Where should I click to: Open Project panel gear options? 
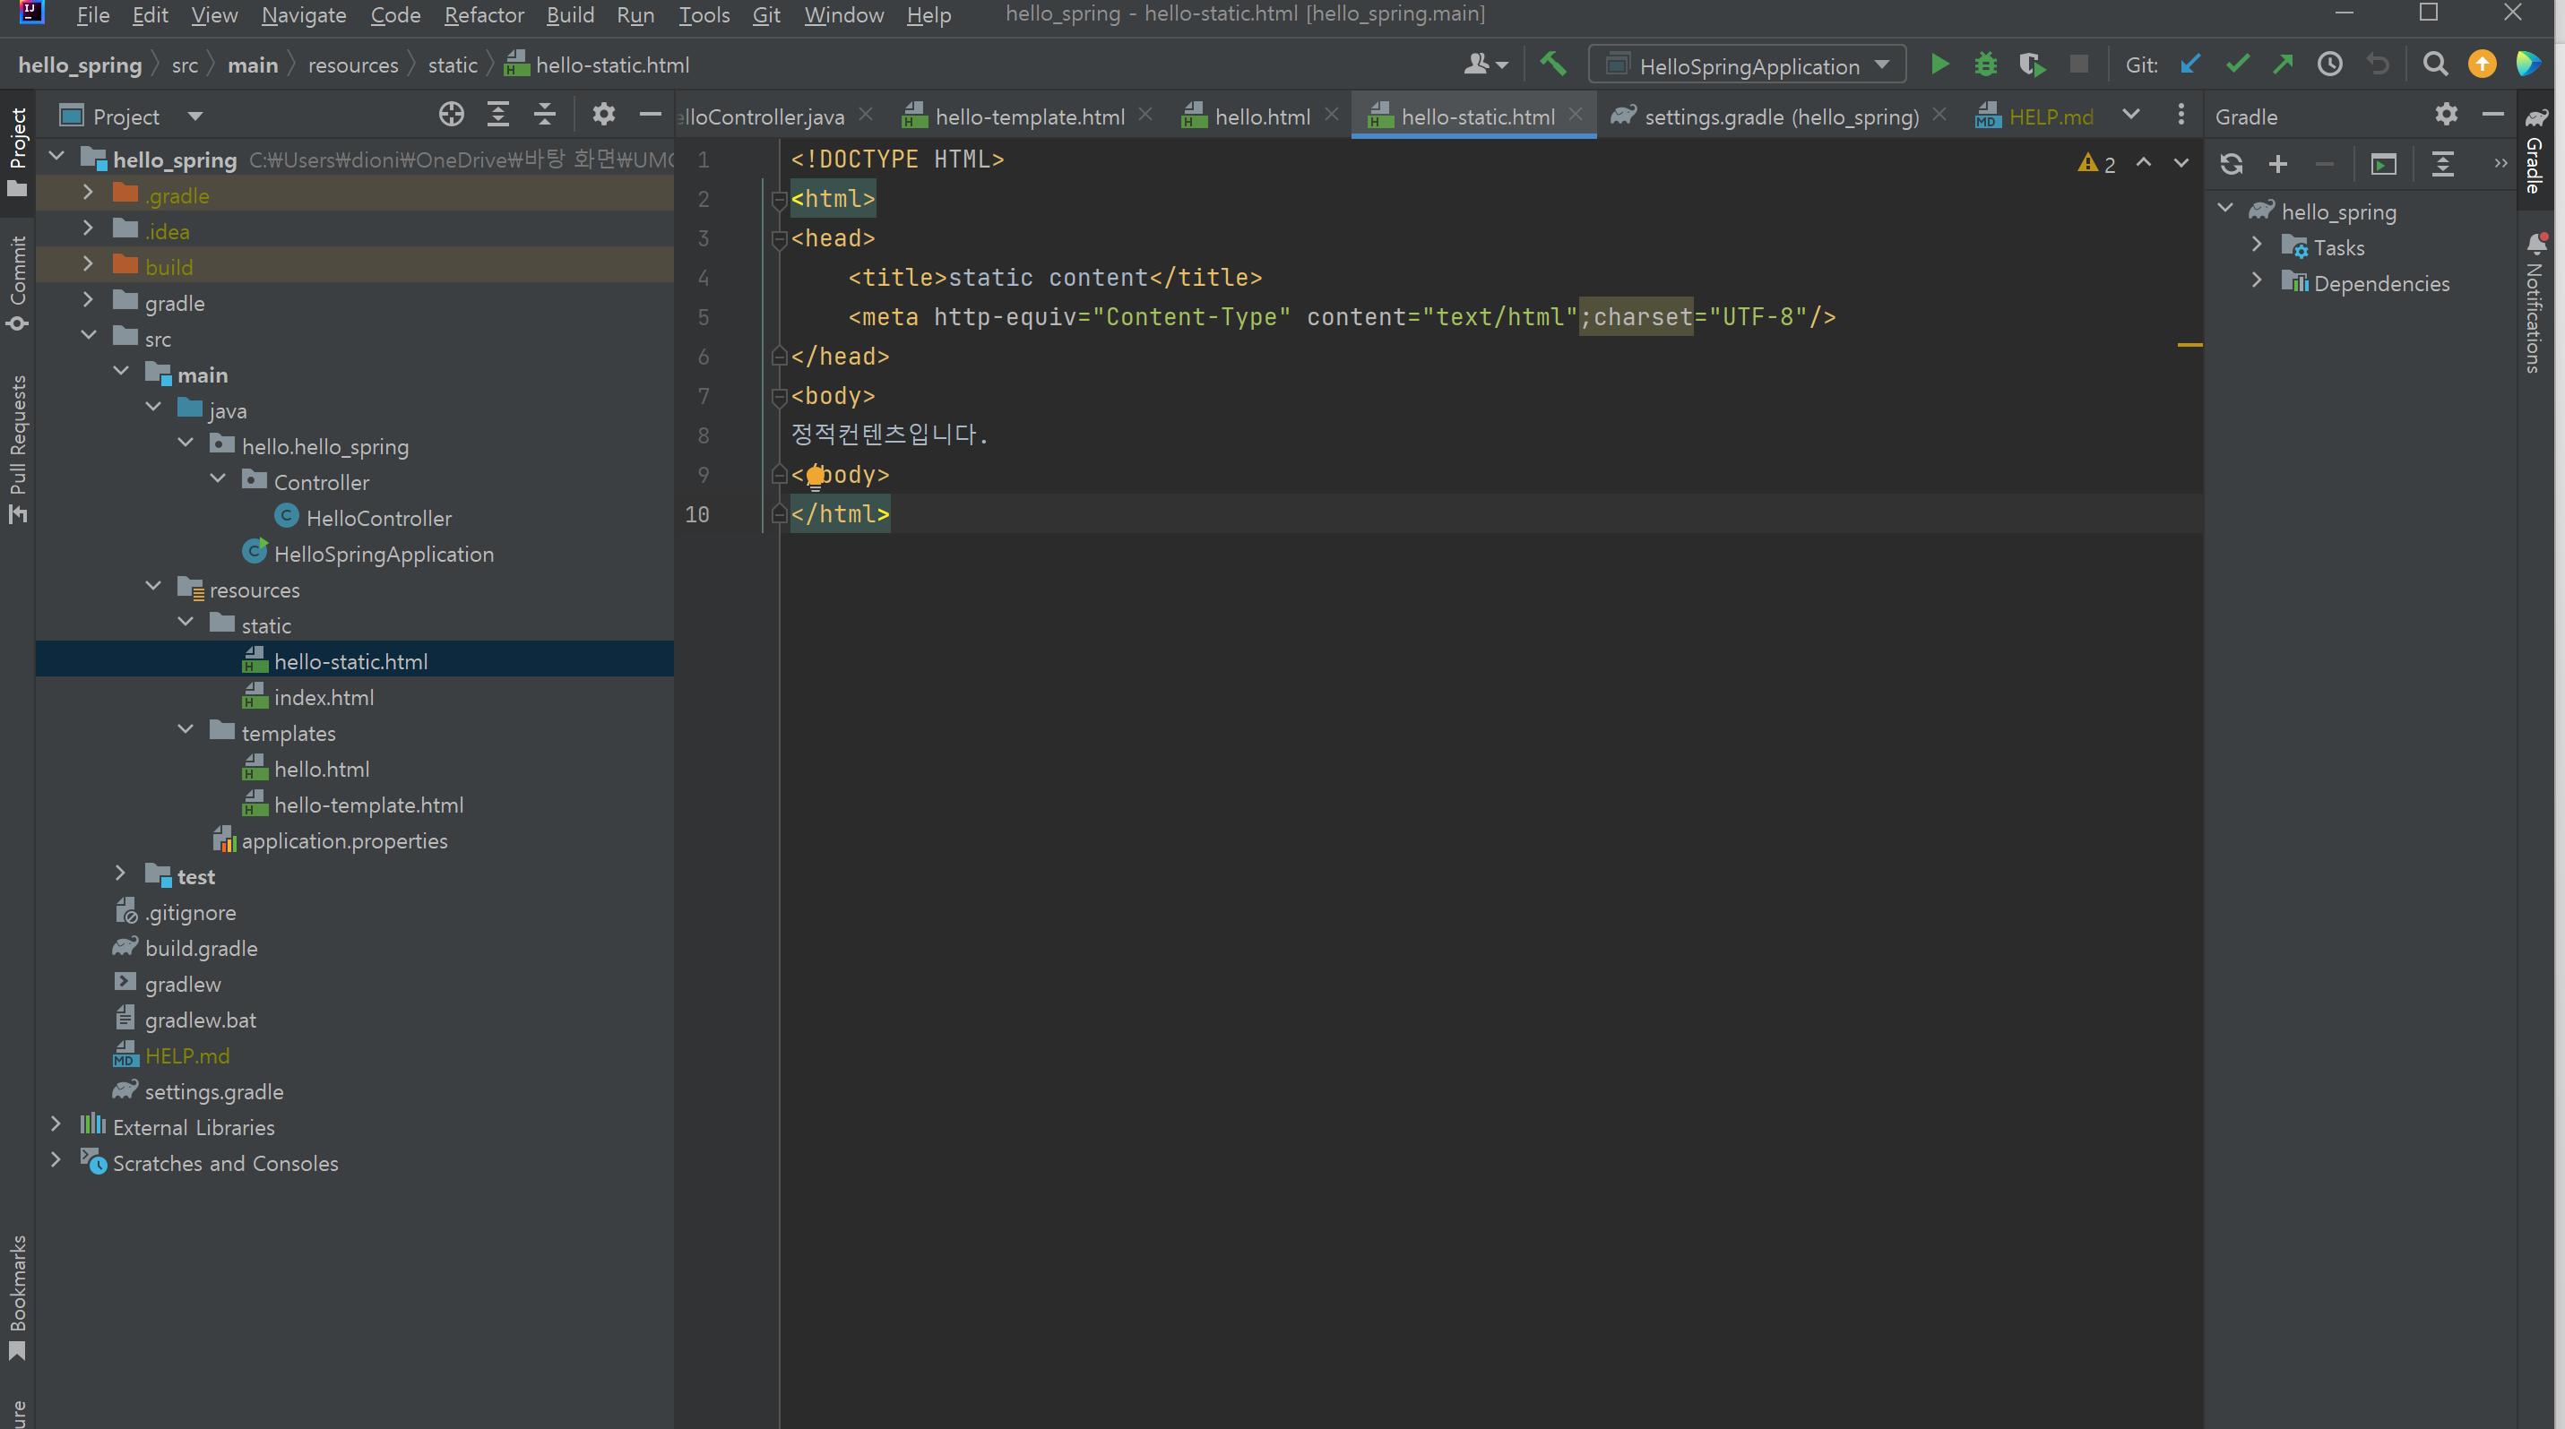(603, 116)
